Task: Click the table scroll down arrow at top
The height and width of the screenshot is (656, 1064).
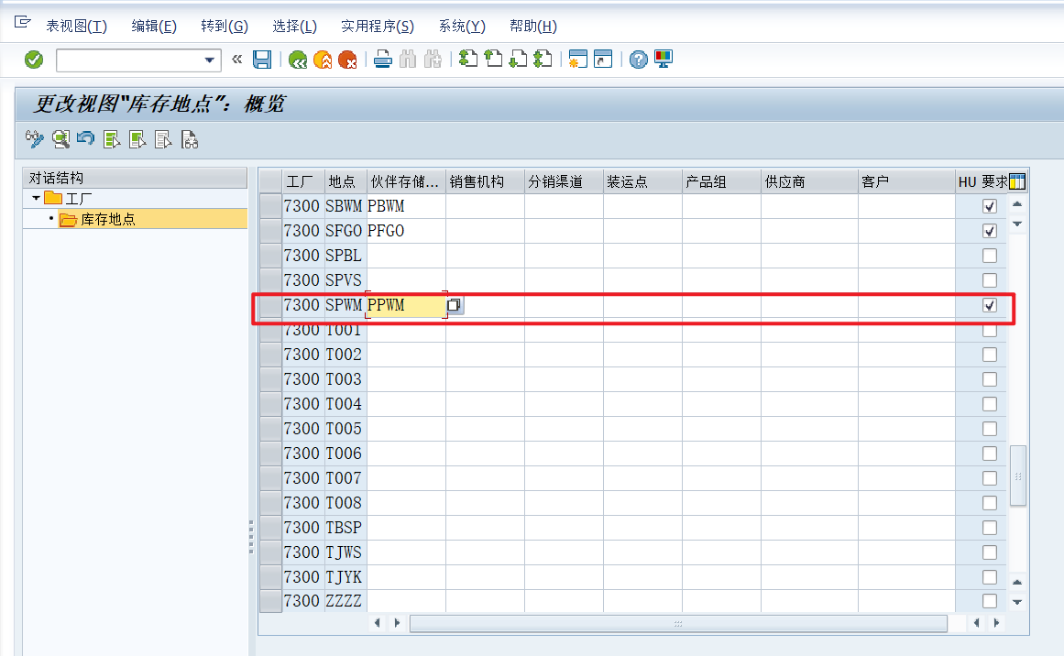Action: point(1017,224)
